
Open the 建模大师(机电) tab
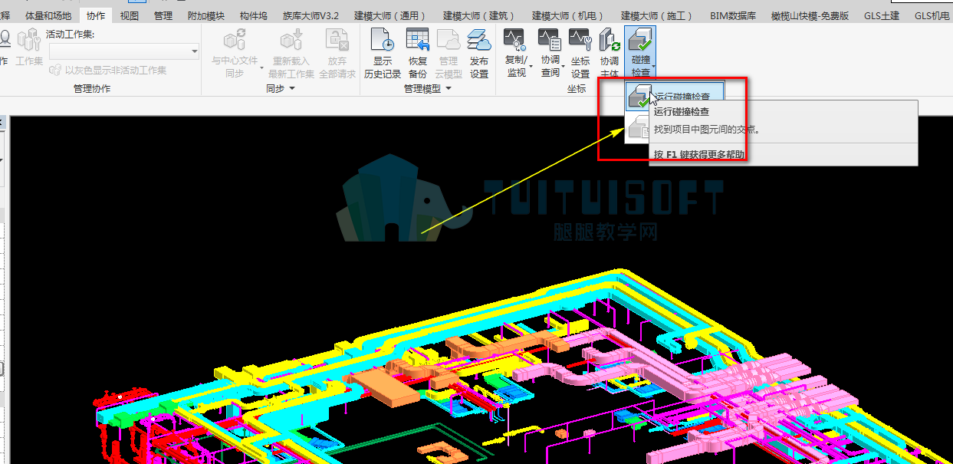tap(567, 15)
